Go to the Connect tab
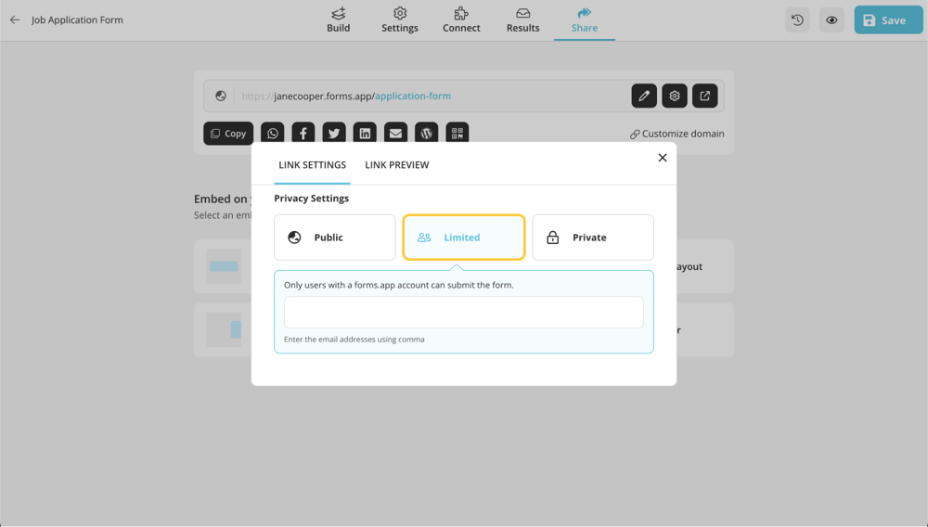 click(x=461, y=19)
